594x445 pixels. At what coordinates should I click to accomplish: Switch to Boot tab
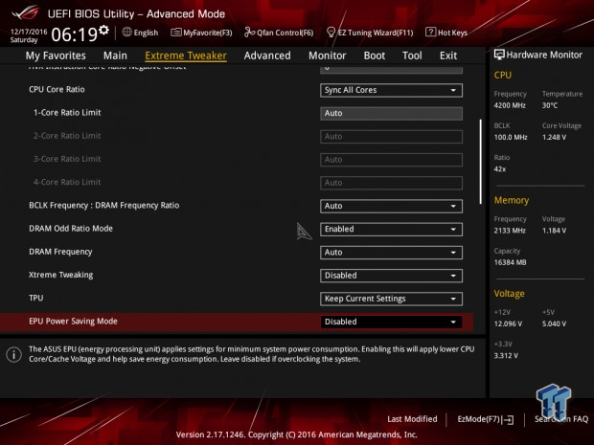click(375, 56)
